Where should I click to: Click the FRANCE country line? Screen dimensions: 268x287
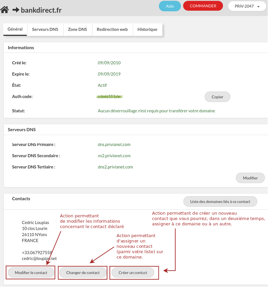pos(30,240)
